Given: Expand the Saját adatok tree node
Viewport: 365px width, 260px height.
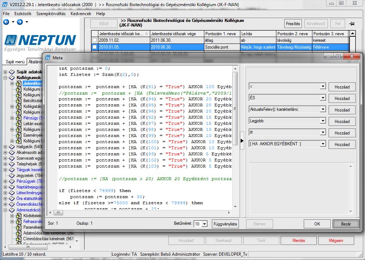Looking at the screenshot, I should [5, 72].
